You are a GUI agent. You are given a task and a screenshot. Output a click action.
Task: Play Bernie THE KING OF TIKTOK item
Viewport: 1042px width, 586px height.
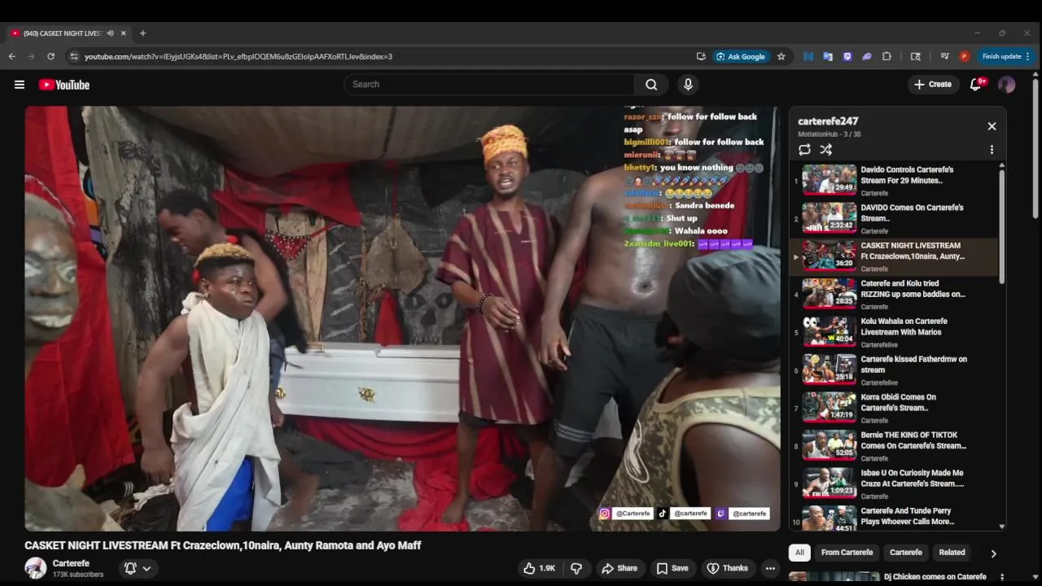point(894,445)
